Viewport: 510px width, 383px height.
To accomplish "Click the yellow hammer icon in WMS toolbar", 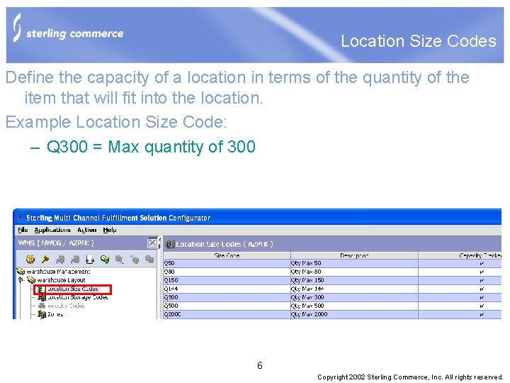I will pyautogui.click(x=45, y=260).
